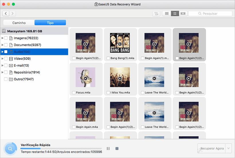Click the magnifier scan status icon
The width and height of the screenshot is (235, 158).
(x=10, y=149)
